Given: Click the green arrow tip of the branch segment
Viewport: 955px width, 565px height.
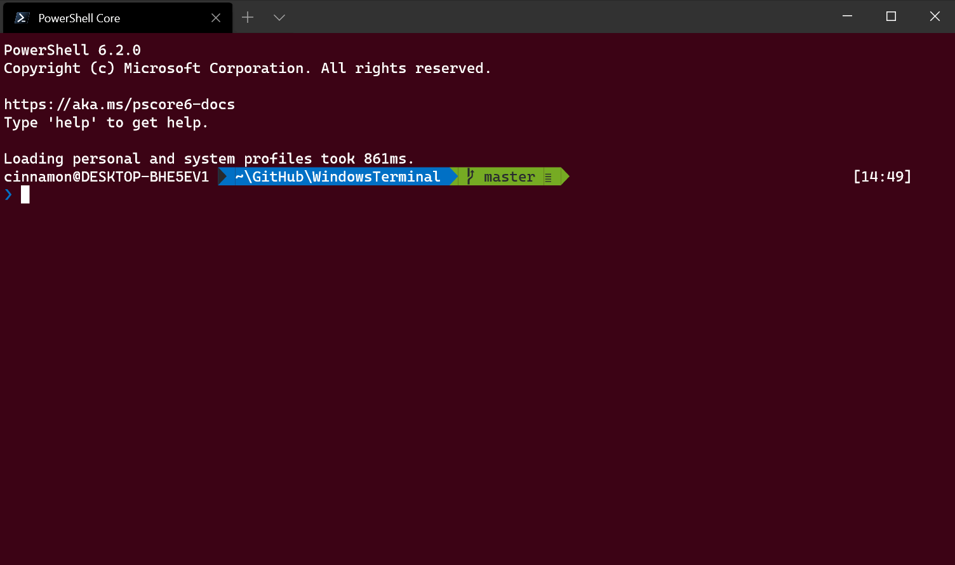Looking at the screenshot, I should pos(564,176).
